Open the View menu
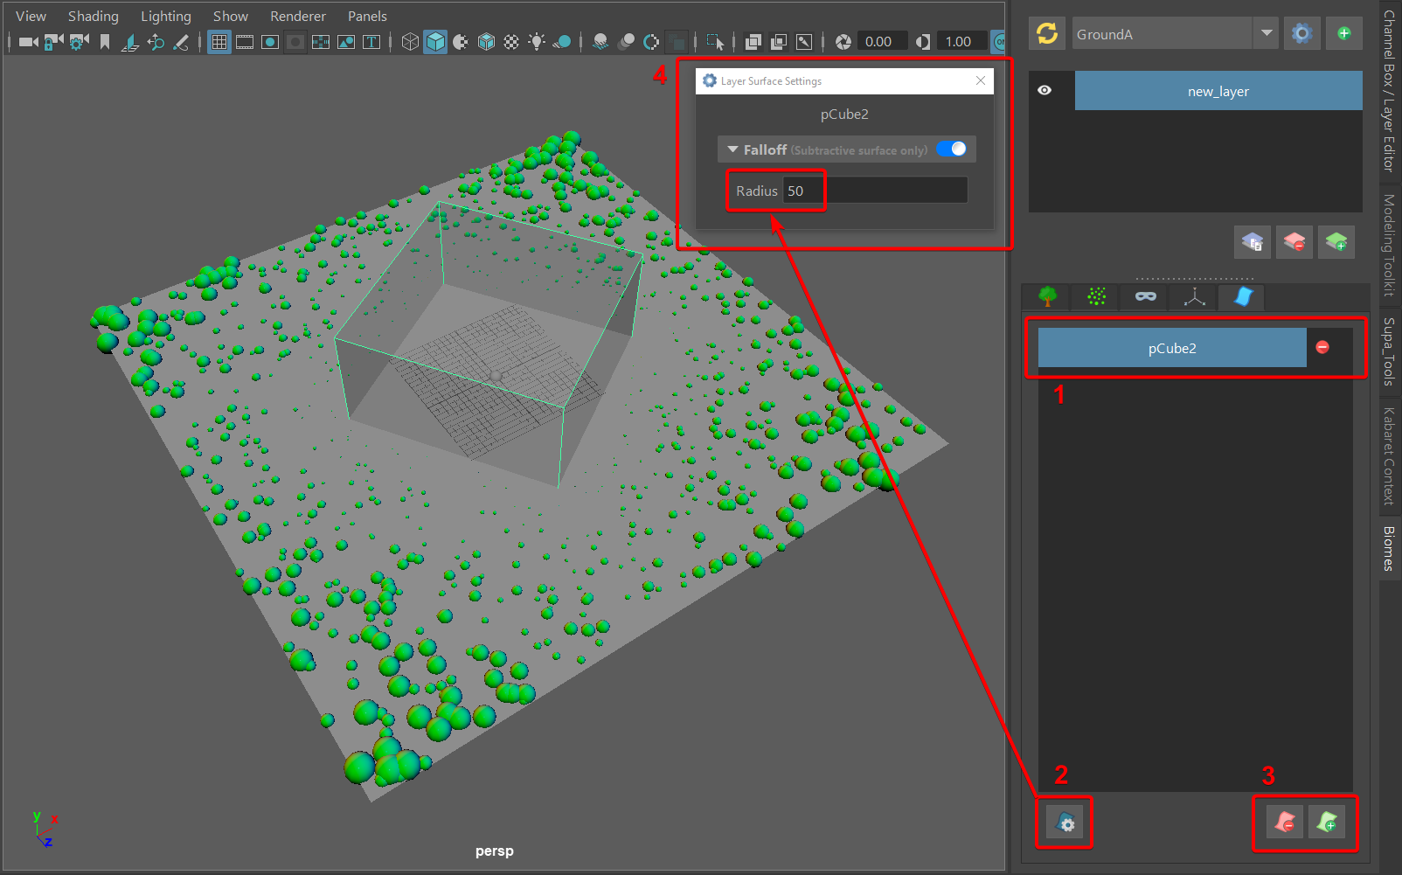Screen dimensions: 1402x875 (31, 16)
